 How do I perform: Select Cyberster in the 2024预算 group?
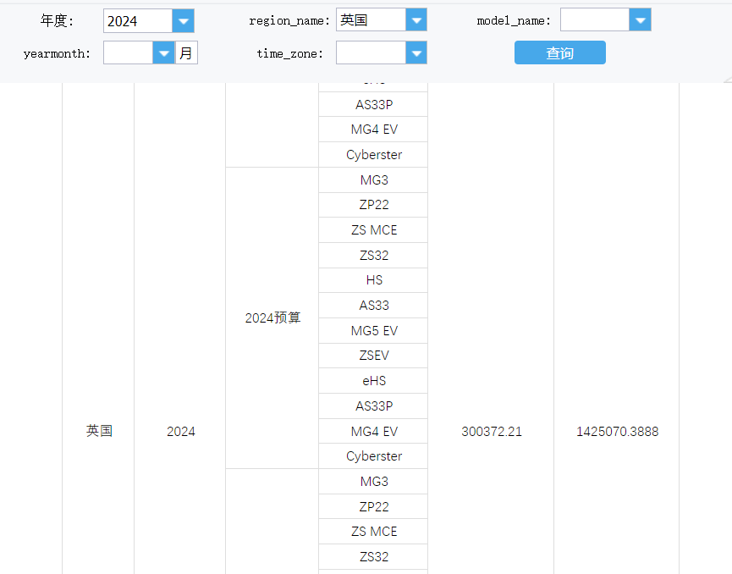coord(373,455)
